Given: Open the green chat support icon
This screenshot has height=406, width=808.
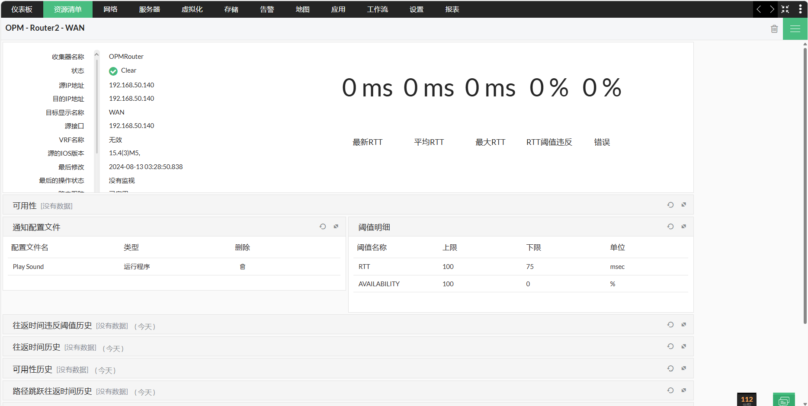Looking at the screenshot, I should (x=784, y=400).
